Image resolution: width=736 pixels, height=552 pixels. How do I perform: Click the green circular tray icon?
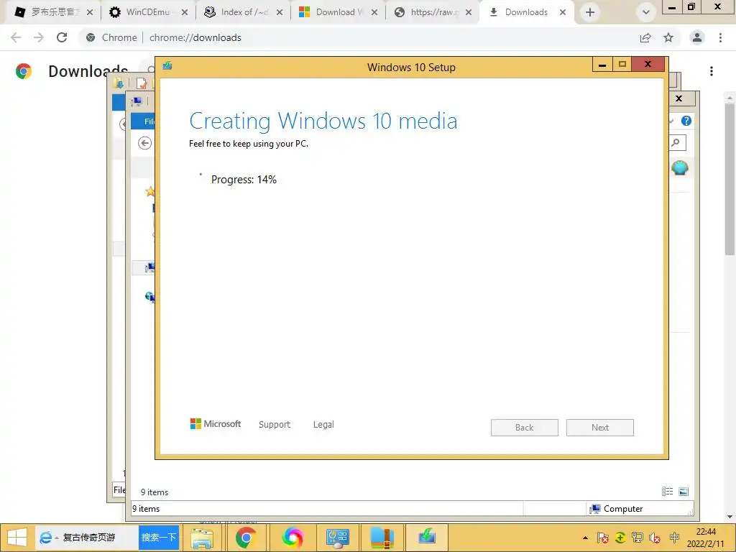(x=620, y=538)
